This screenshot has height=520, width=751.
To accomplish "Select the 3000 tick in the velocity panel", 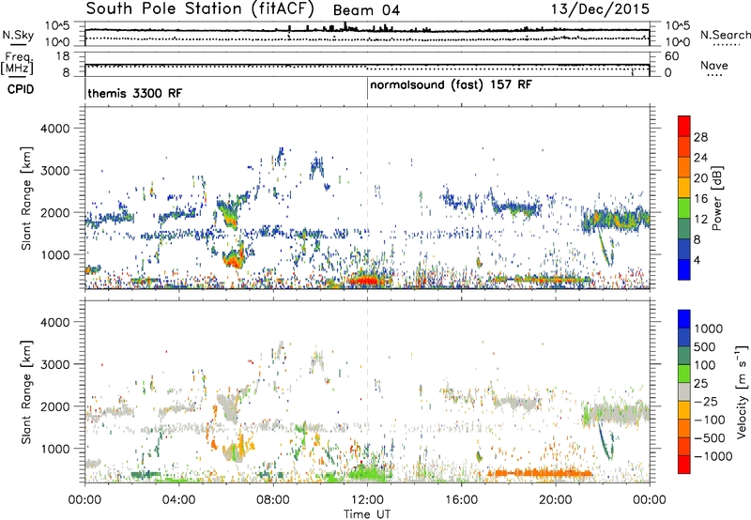I will click(54, 364).
